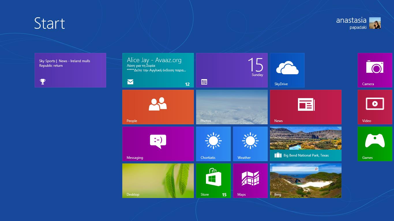Open the Video app tile
This screenshot has height=221, width=394.
pos(375,107)
